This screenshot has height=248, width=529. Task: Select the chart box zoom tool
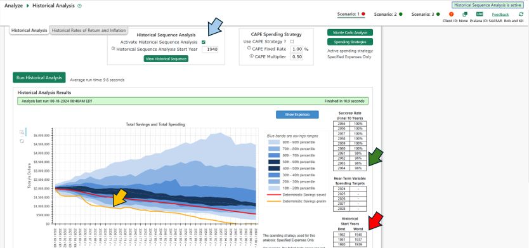coord(22,133)
